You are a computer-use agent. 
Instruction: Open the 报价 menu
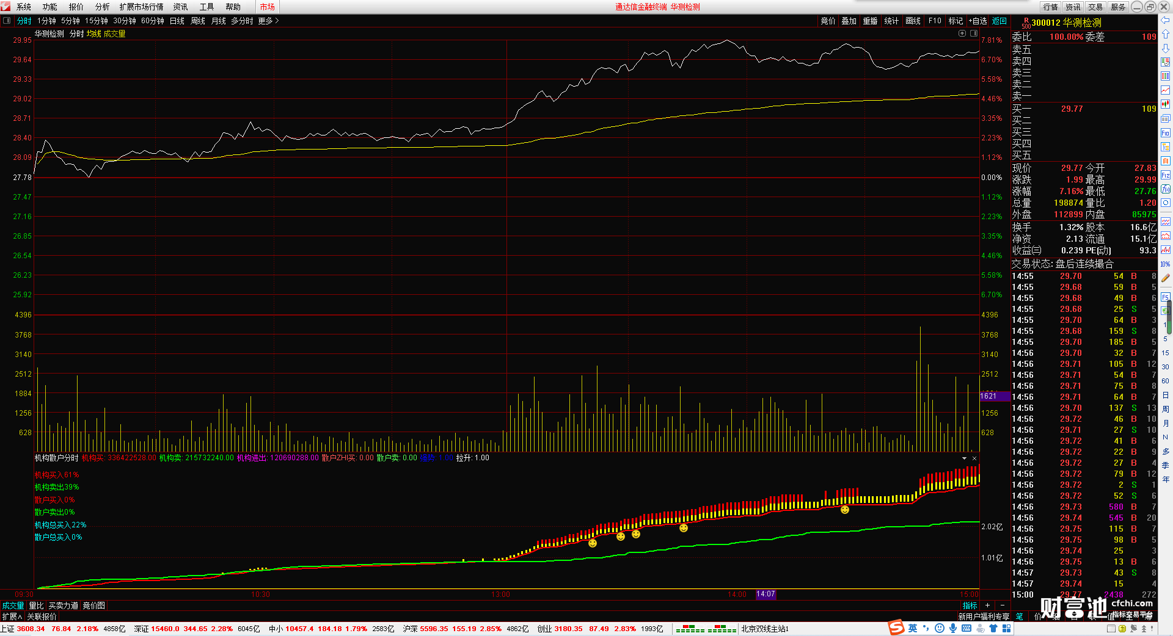76,7
